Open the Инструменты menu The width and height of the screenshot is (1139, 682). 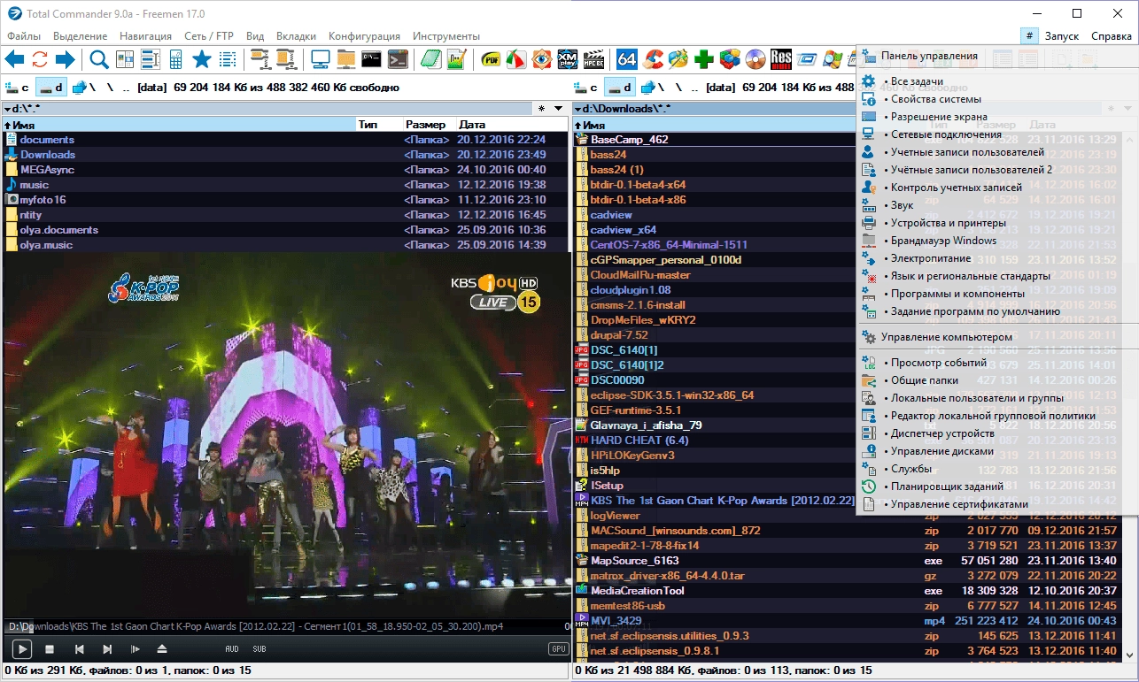446,36
